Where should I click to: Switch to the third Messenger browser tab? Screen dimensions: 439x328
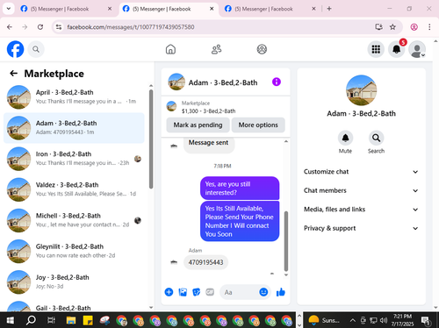pos(270,9)
